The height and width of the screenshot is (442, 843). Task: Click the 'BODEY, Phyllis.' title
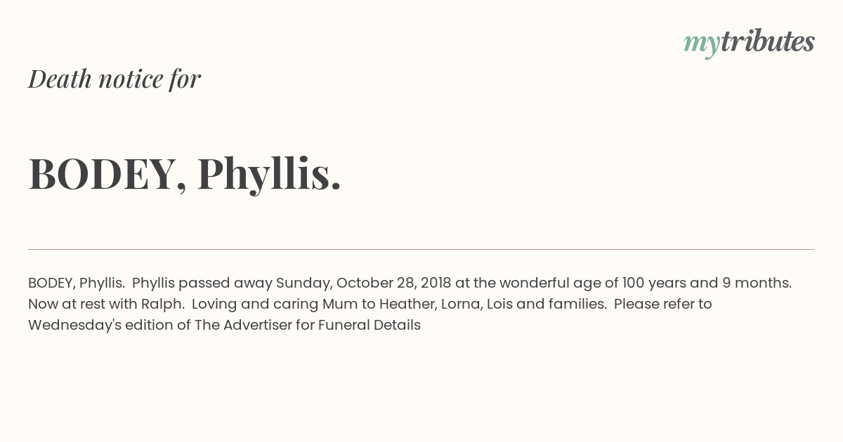(185, 174)
